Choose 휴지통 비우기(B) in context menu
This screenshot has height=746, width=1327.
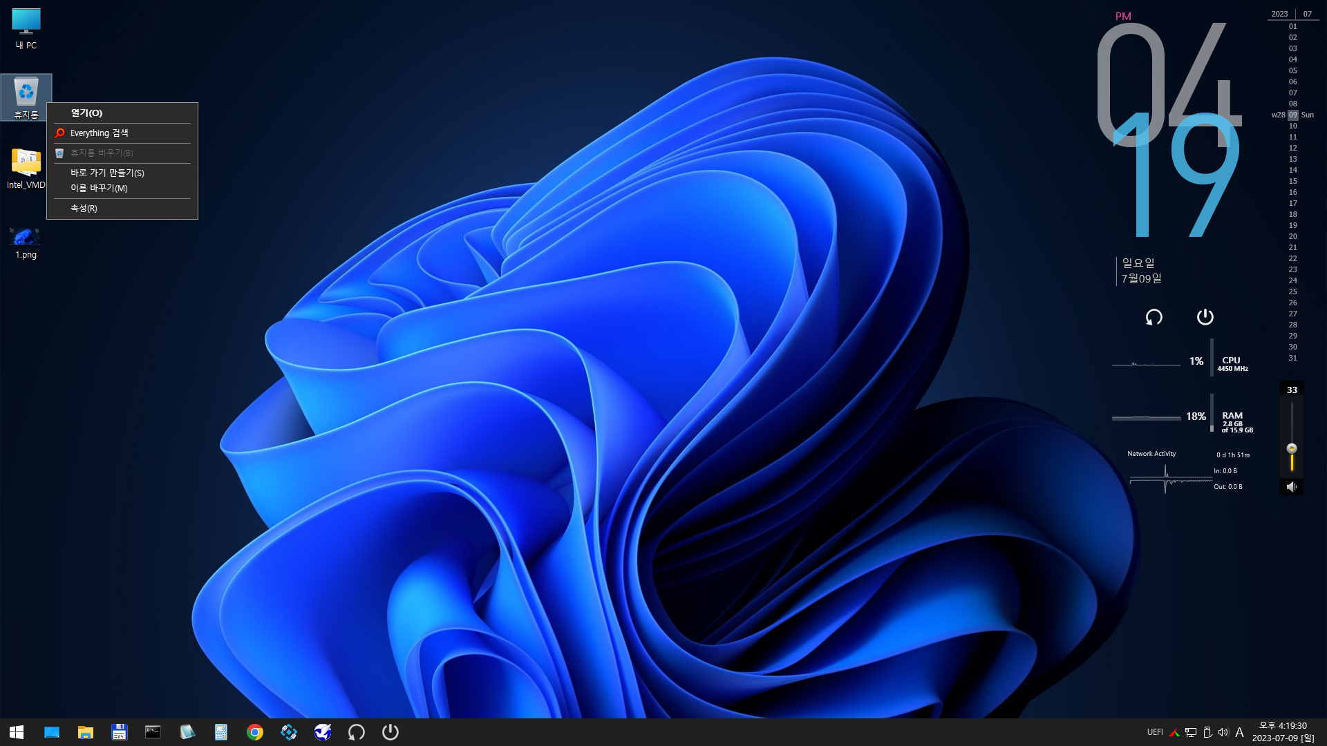(122, 153)
